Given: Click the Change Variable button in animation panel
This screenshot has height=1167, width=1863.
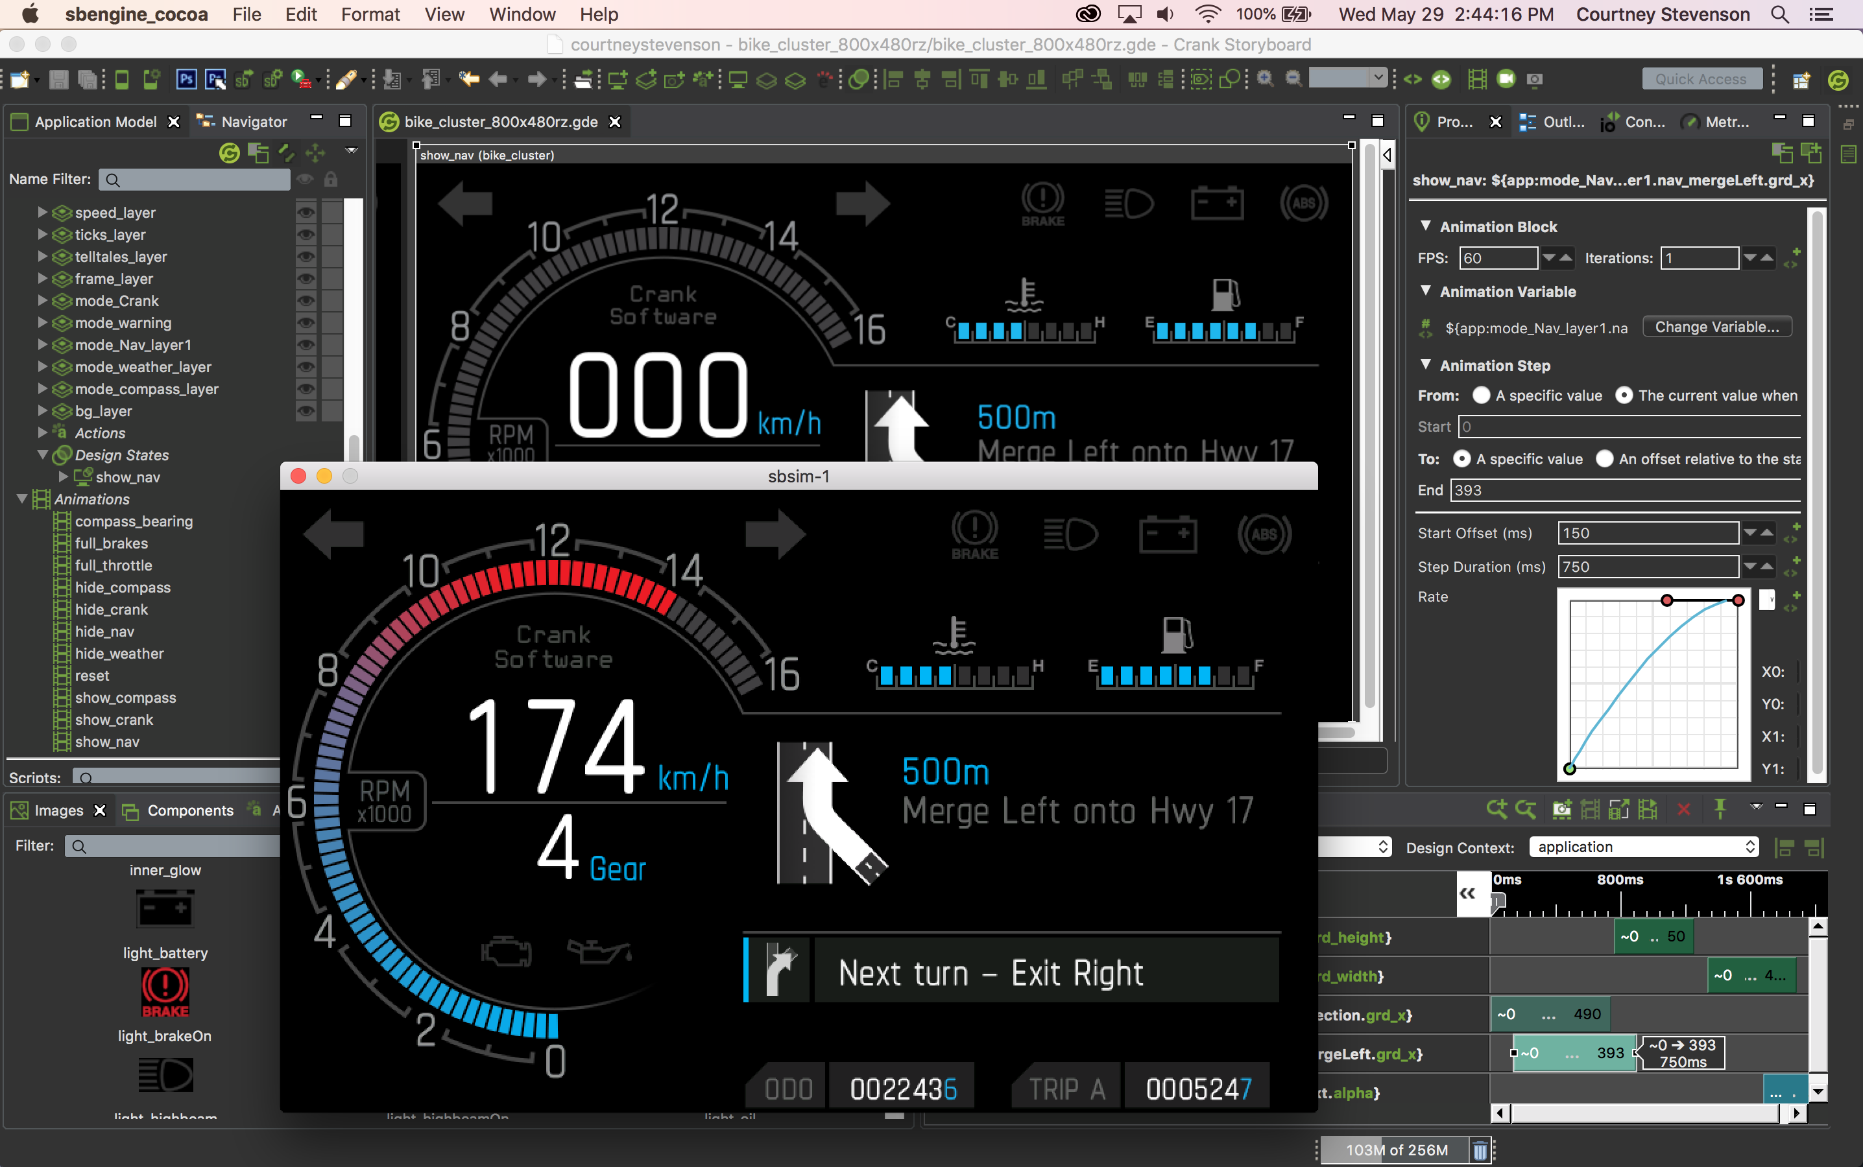Looking at the screenshot, I should point(1718,325).
